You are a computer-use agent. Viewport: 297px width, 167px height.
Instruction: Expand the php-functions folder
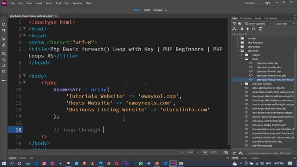(x=237, y=43)
